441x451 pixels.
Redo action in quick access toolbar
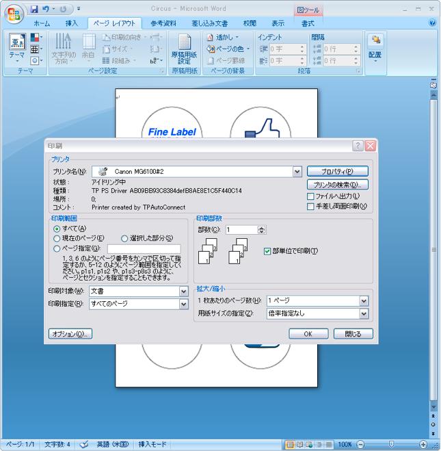[63, 9]
